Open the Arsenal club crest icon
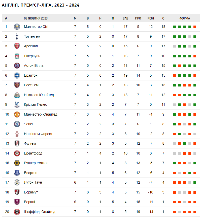Screen dimensions: 200x219 [x=17, y=46]
